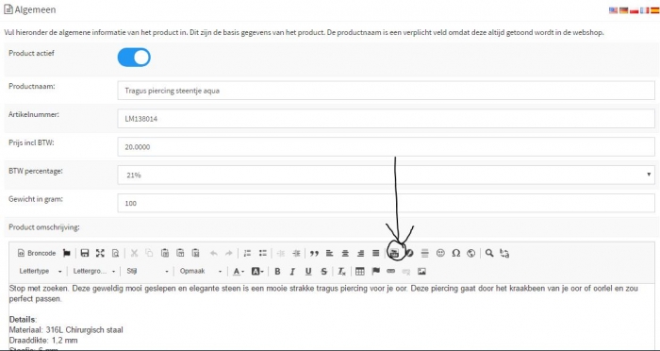660x351 pixels.
Task: Insert a hyperlink with link icon
Action: 390,272
